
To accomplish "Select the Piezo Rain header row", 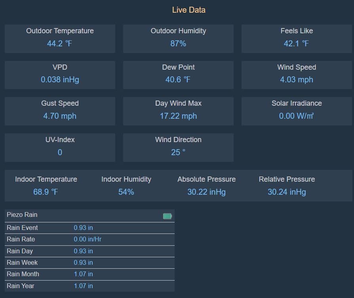I will 89,215.
